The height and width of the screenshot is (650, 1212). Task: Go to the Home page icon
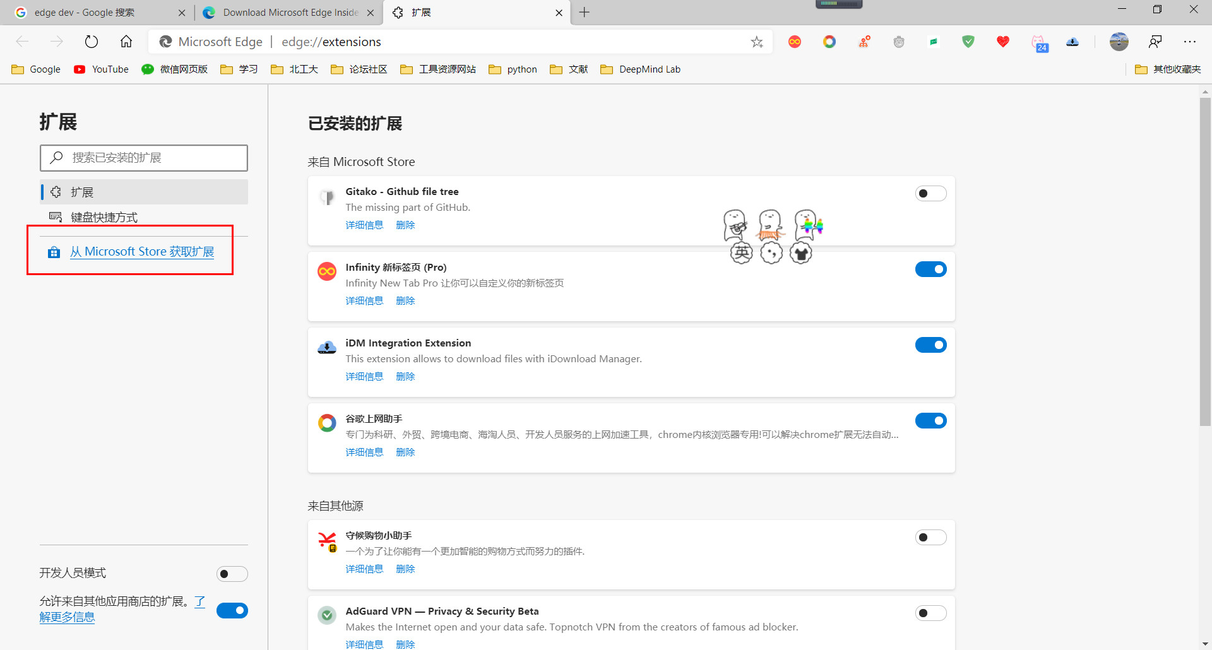pyautogui.click(x=126, y=42)
